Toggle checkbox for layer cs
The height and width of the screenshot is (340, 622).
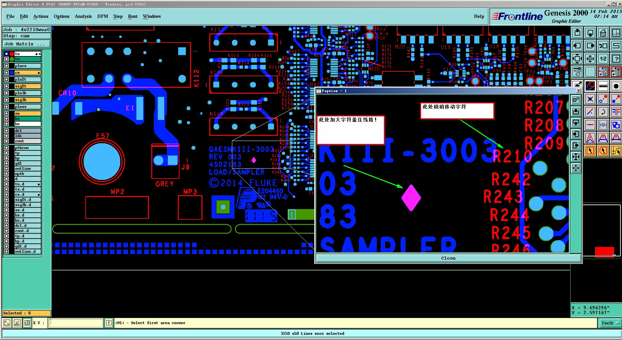click(x=6, y=73)
